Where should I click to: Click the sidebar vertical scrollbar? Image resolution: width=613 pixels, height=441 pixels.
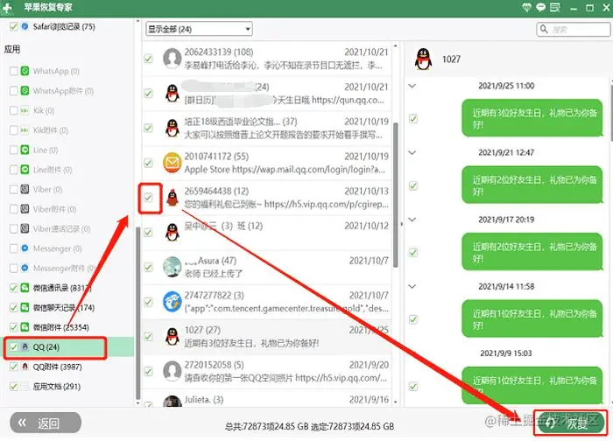[x=137, y=312]
